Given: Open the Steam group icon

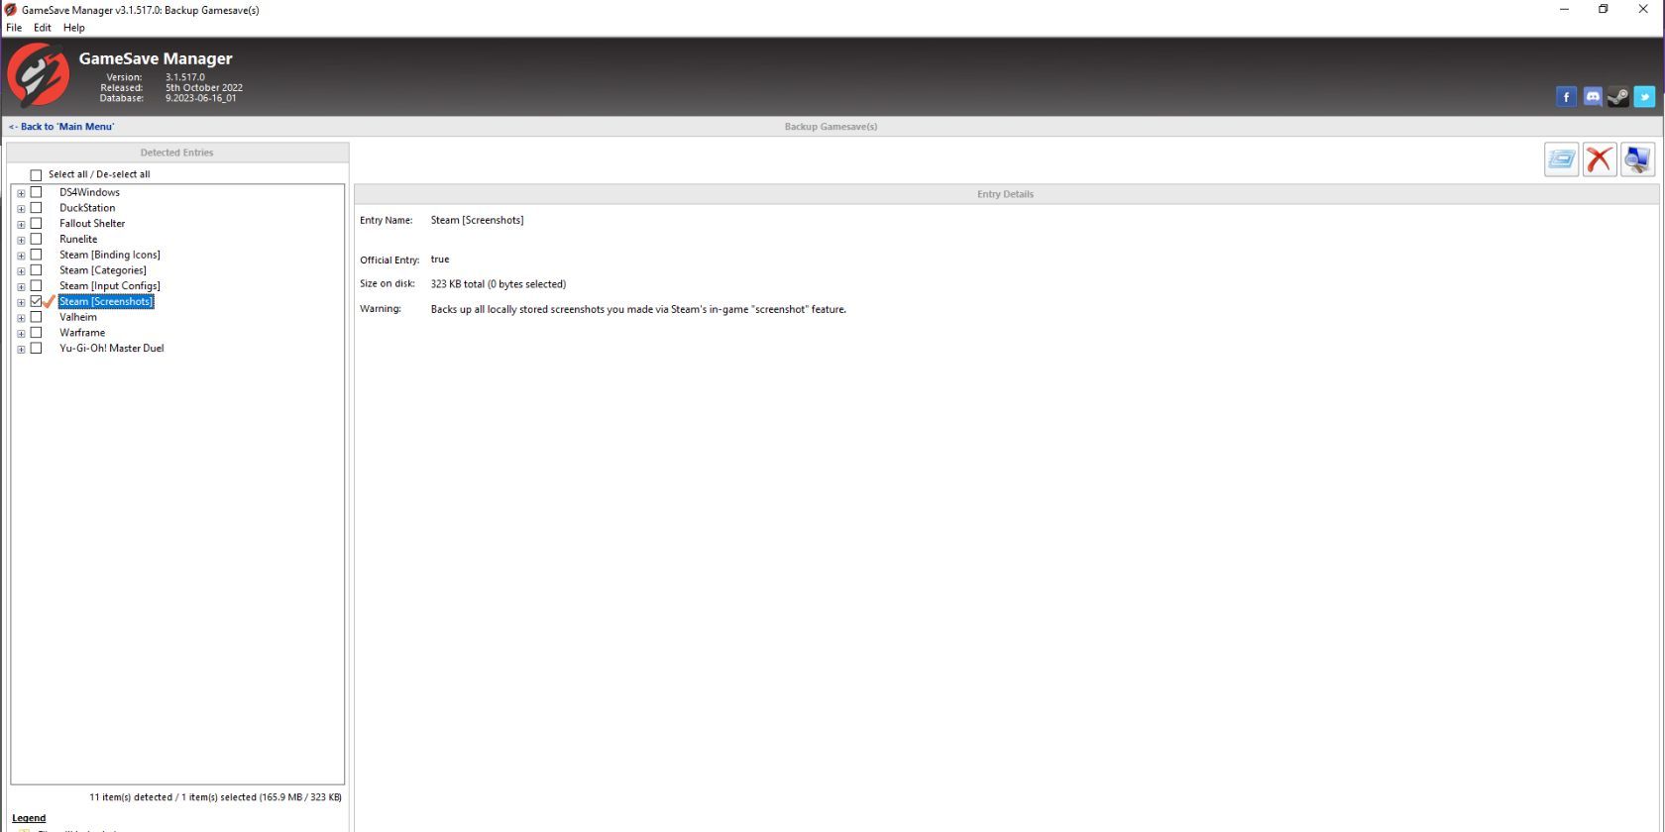Looking at the screenshot, I should click(1618, 96).
